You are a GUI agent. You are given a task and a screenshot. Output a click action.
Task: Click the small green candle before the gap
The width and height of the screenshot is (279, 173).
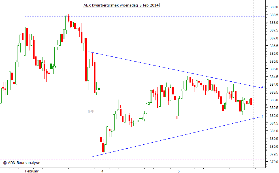tap(99, 89)
